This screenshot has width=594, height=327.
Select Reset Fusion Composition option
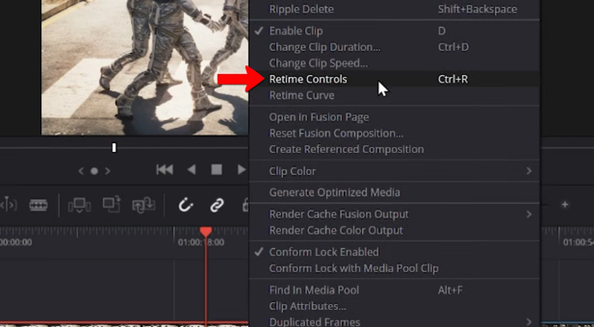coord(394,133)
